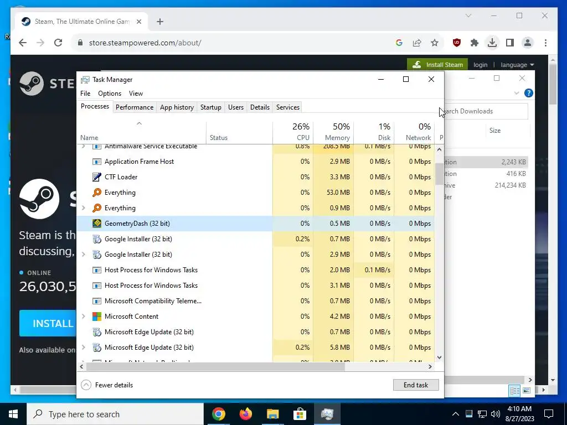The image size is (567, 425).
Task: Open a new Chrome tab
Action: tap(160, 22)
